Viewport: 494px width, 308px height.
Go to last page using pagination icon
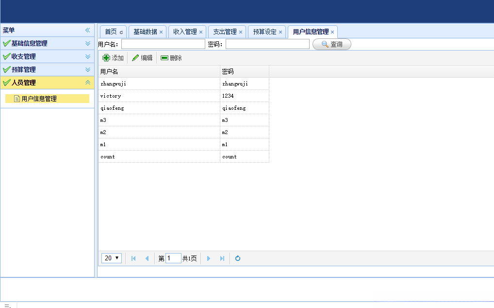(x=222, y=258)
